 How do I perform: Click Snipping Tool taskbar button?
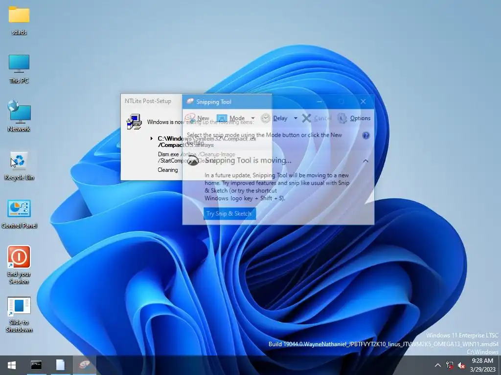tap(85, 365)
